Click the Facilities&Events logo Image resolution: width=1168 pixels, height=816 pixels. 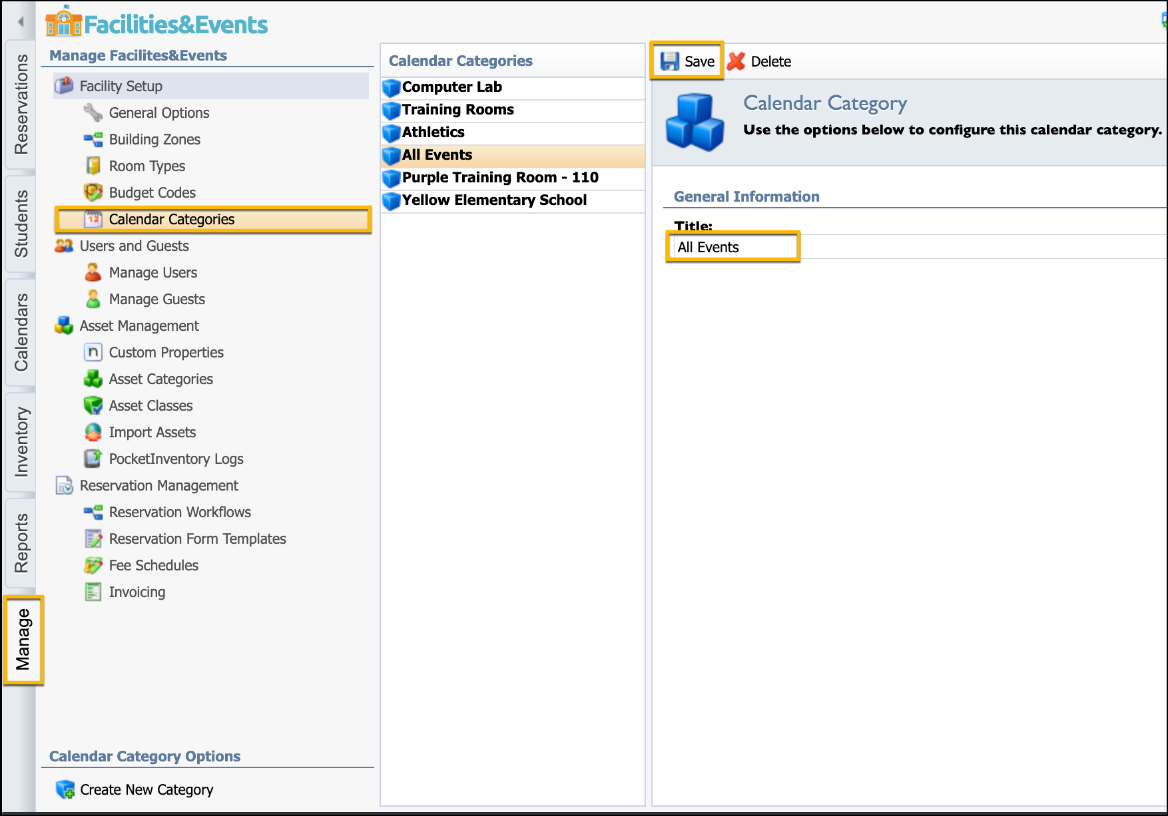[x=156, y=23]
